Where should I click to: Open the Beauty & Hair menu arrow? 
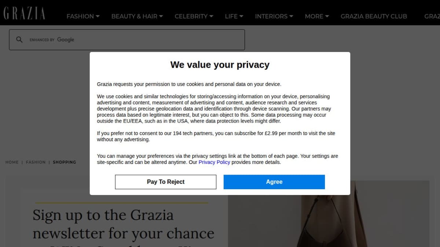click(x=161, y=16)
